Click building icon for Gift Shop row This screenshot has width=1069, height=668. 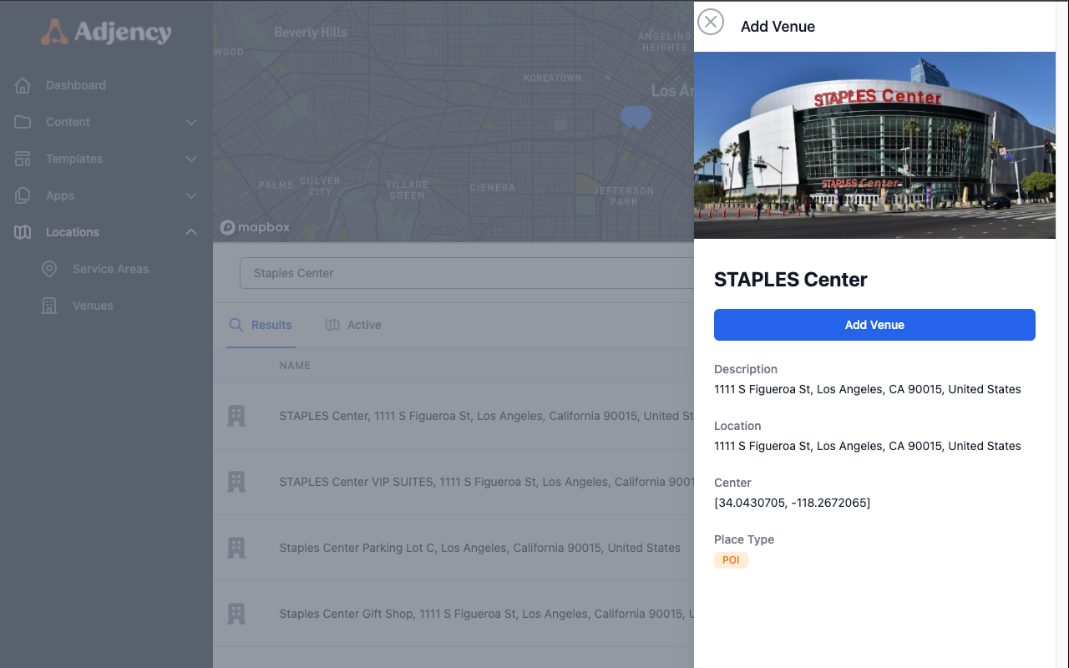[x=236, y=614]
